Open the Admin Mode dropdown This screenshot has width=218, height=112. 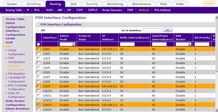(x=68, y=44)
